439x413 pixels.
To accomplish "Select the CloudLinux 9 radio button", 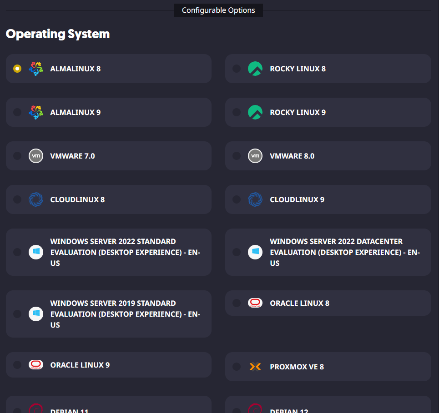I will click(237, 199).
